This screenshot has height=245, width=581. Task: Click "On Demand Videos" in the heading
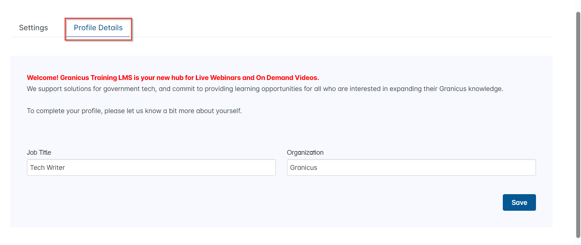(x=287, y=78)
